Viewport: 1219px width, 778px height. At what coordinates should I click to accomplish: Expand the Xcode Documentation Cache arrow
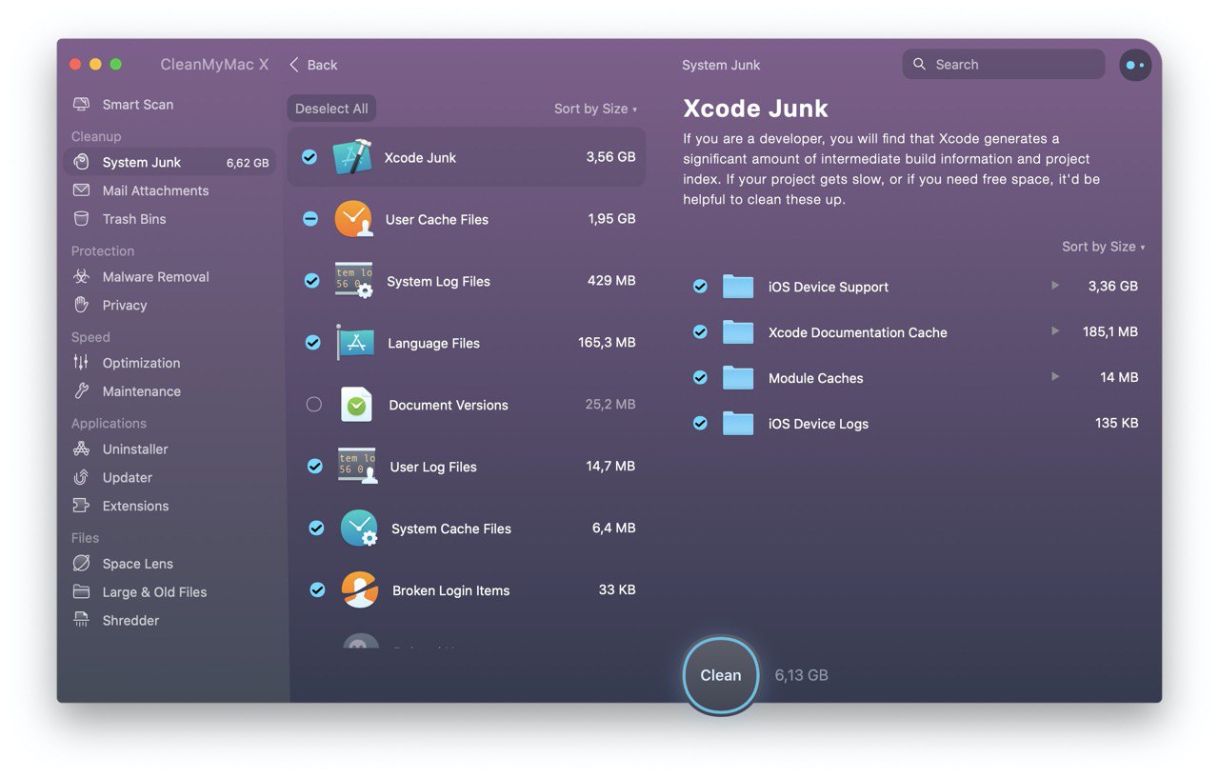pyautogui.click(x=1055, y=331)
